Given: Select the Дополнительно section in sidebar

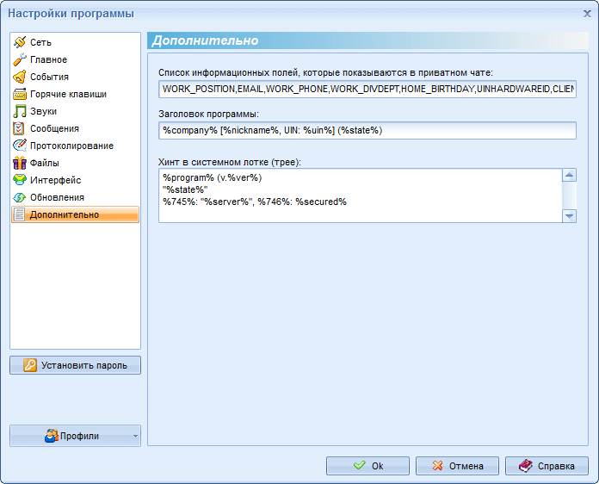Looking at the screenshot, I should tap(64, 214).
